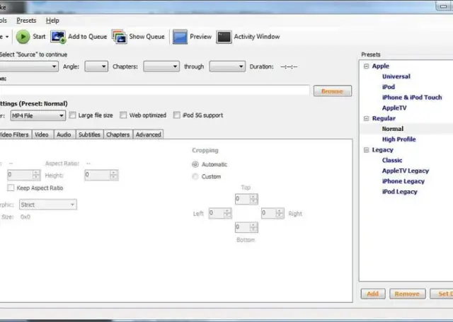
Task: Open the Presets menu
Action: pyautogui.click(x=26, y=21)
